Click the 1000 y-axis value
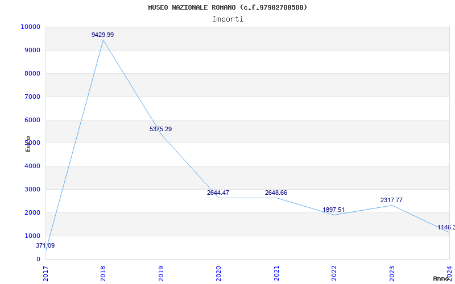 click(x=32, y=236)
